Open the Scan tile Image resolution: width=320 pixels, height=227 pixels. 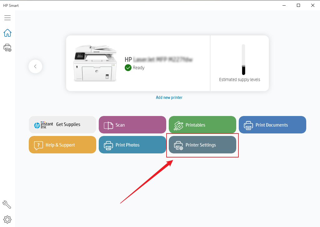pos(132,125)
